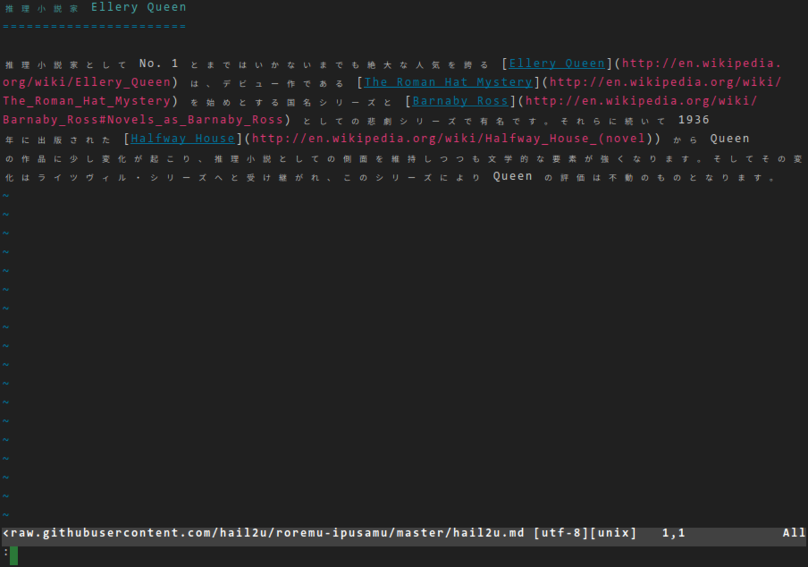Click the 'org/wiki/Ellery_Queen' URL continuation

(x=86, y=82)
